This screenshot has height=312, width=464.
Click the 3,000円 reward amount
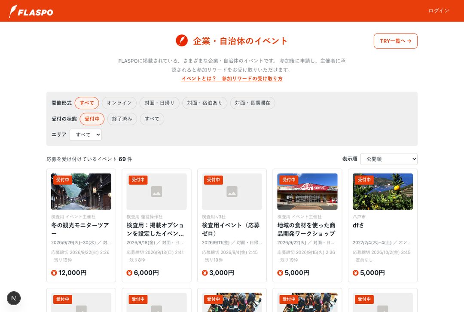point(222,273)
